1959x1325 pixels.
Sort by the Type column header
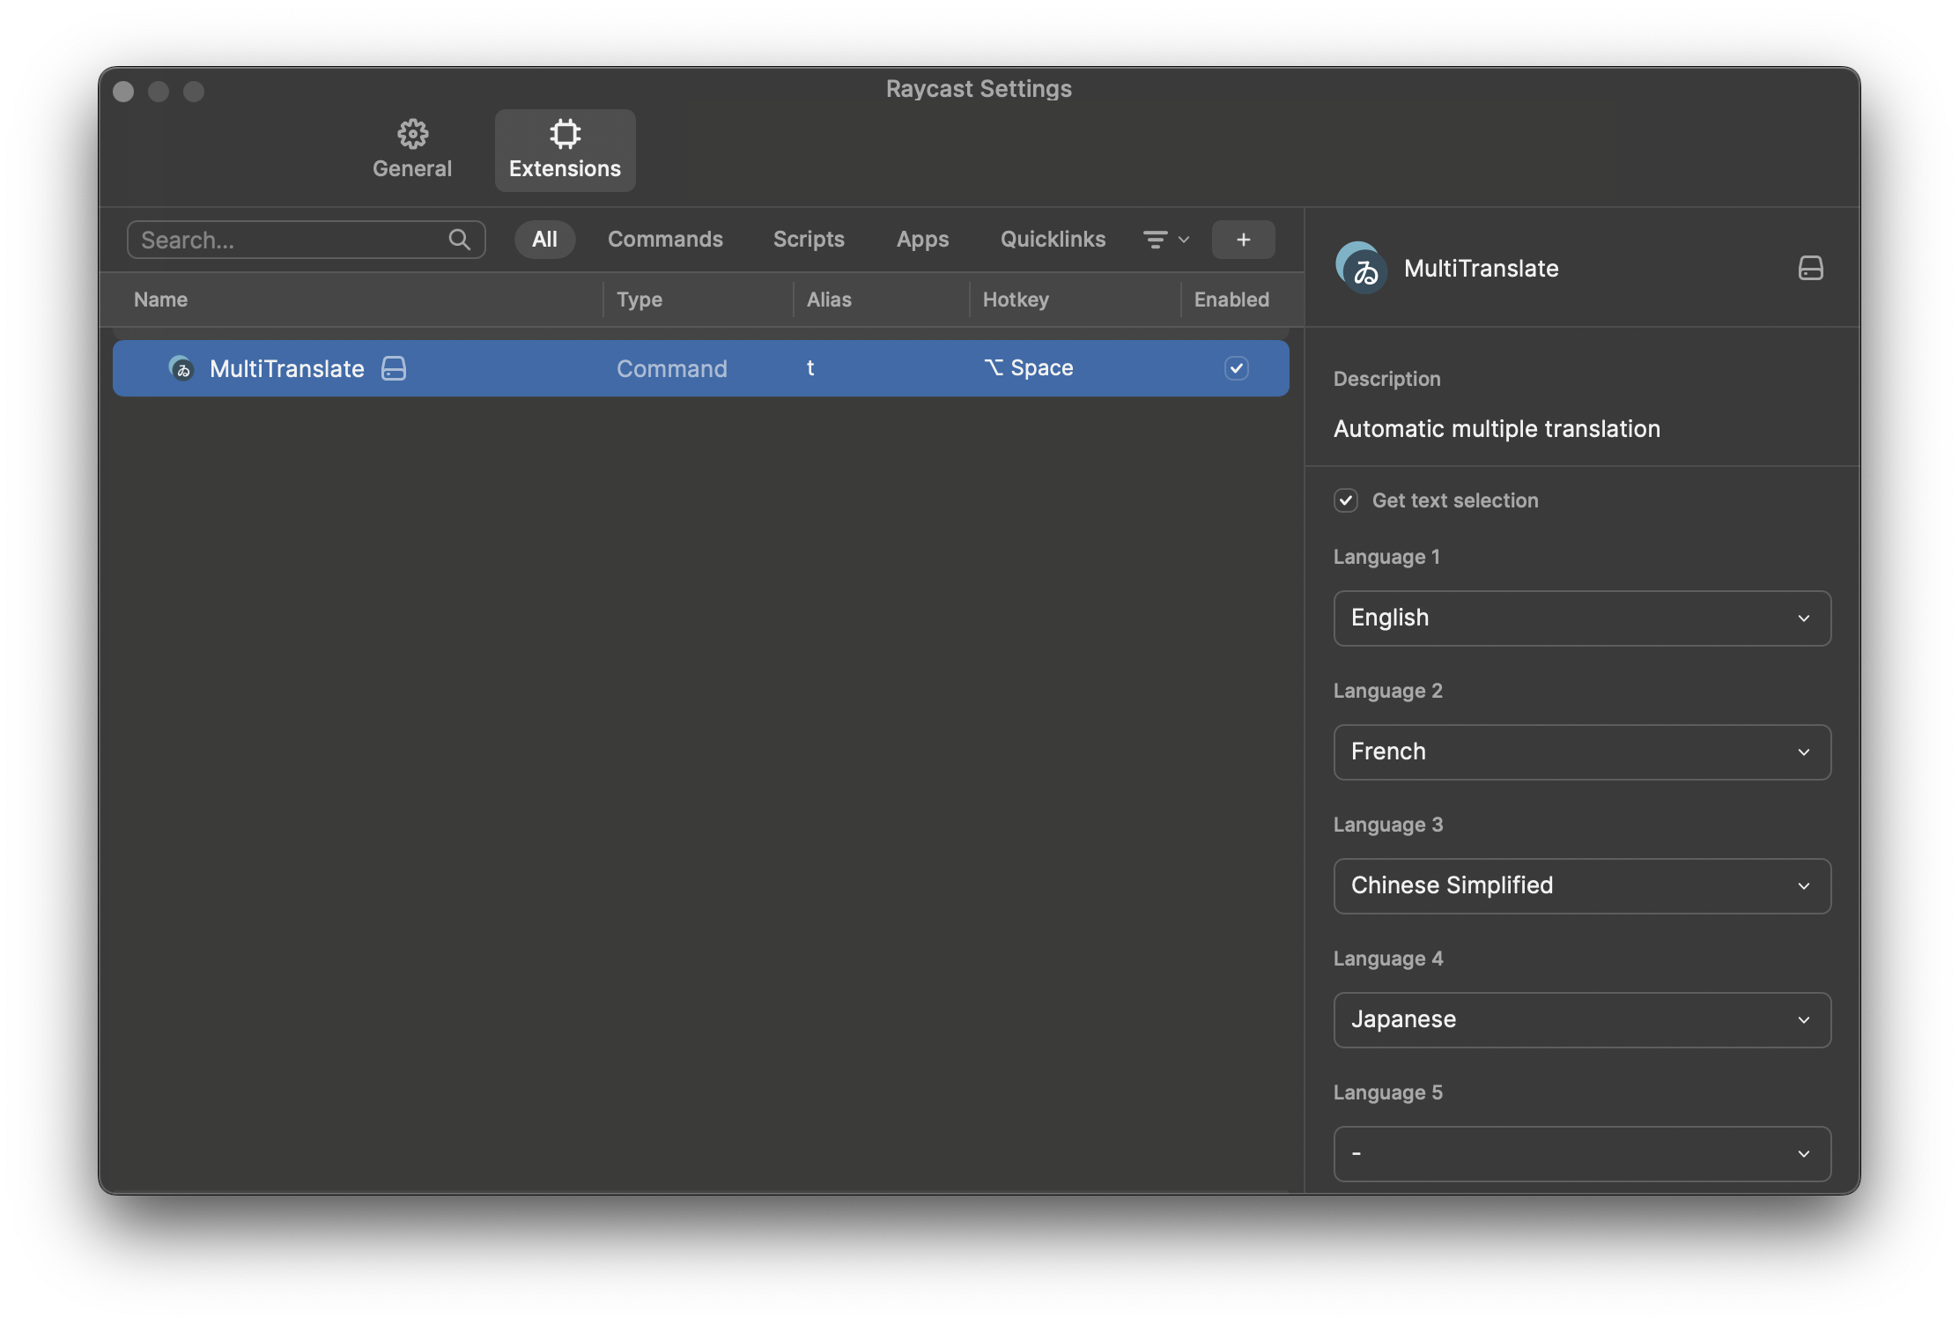[x=639, y=300]
